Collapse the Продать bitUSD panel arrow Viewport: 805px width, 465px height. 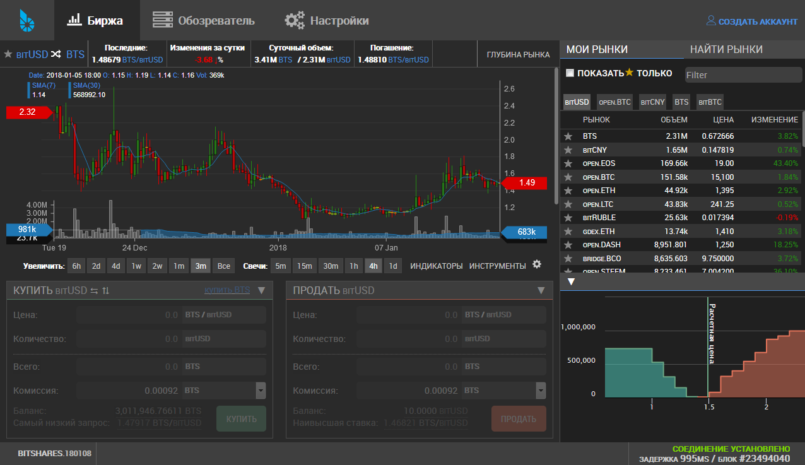coord(541,290)
